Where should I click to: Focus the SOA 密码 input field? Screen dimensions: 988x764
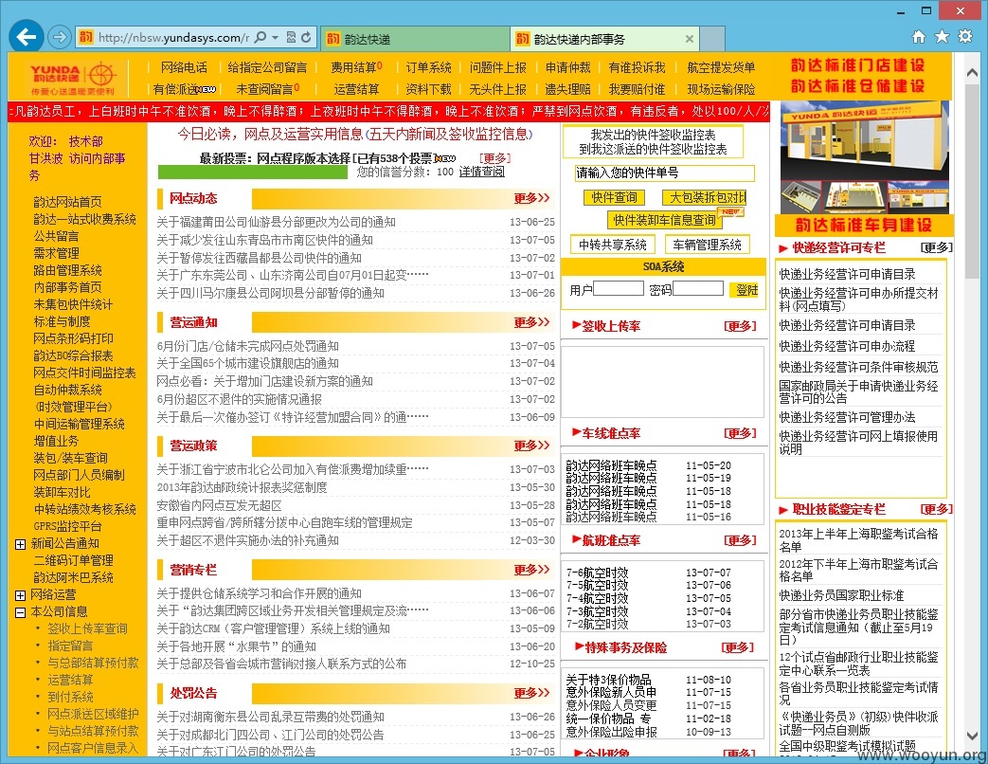(697, 289)
